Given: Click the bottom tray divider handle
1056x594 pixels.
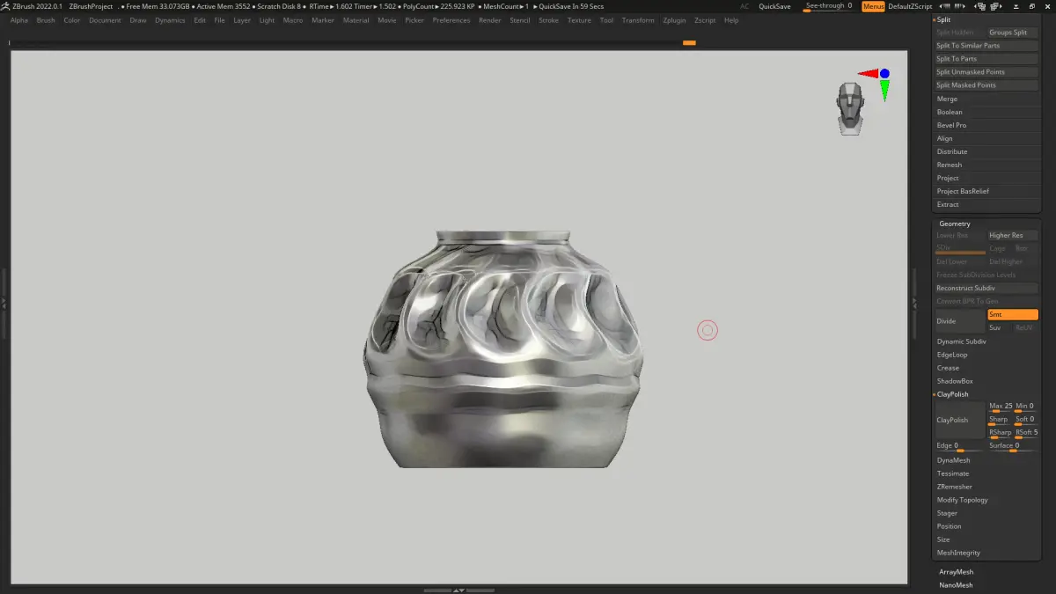Looking at the screenshot, I should point(458,590).
